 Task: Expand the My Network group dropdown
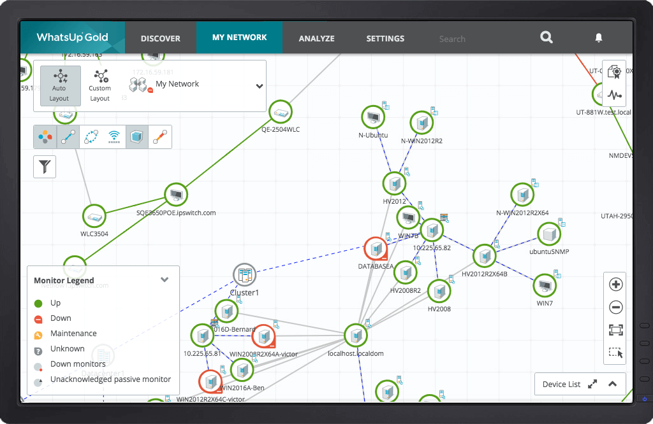click(260, 86)
